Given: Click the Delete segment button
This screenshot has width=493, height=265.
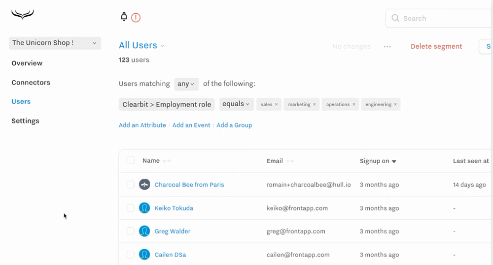Looking at the screenshot, I should tap(436, 47).
